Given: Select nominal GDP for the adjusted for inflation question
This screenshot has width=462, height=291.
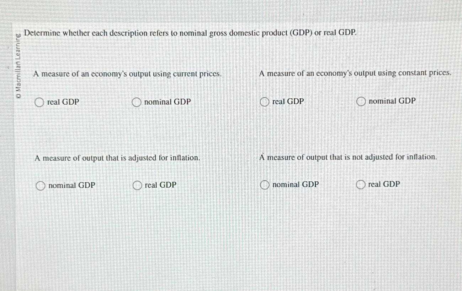Looking at the screenshot, I should point(40,185).
